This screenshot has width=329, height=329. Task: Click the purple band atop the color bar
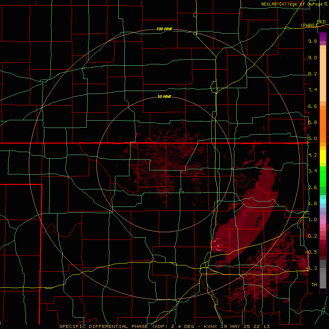pos(323,37)
